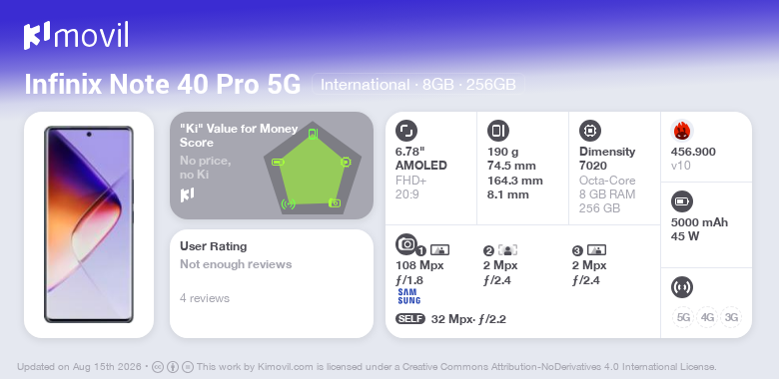Open the 4 reviews link

click(x=205, y=298)
